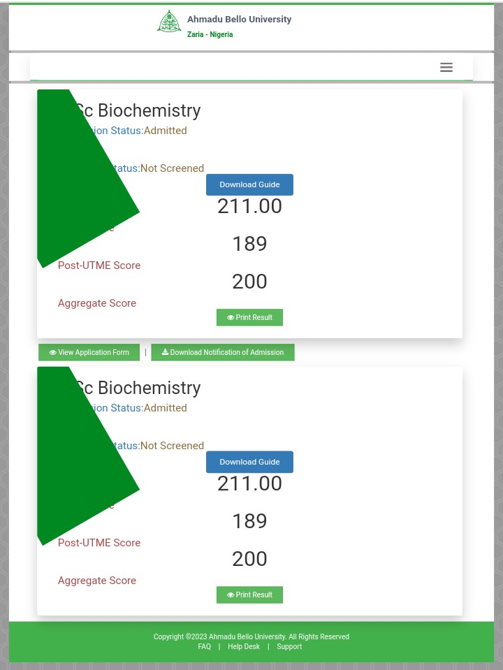
Task: Click the Ahmadu Bello University crest logo
Action: coord(168,22)
